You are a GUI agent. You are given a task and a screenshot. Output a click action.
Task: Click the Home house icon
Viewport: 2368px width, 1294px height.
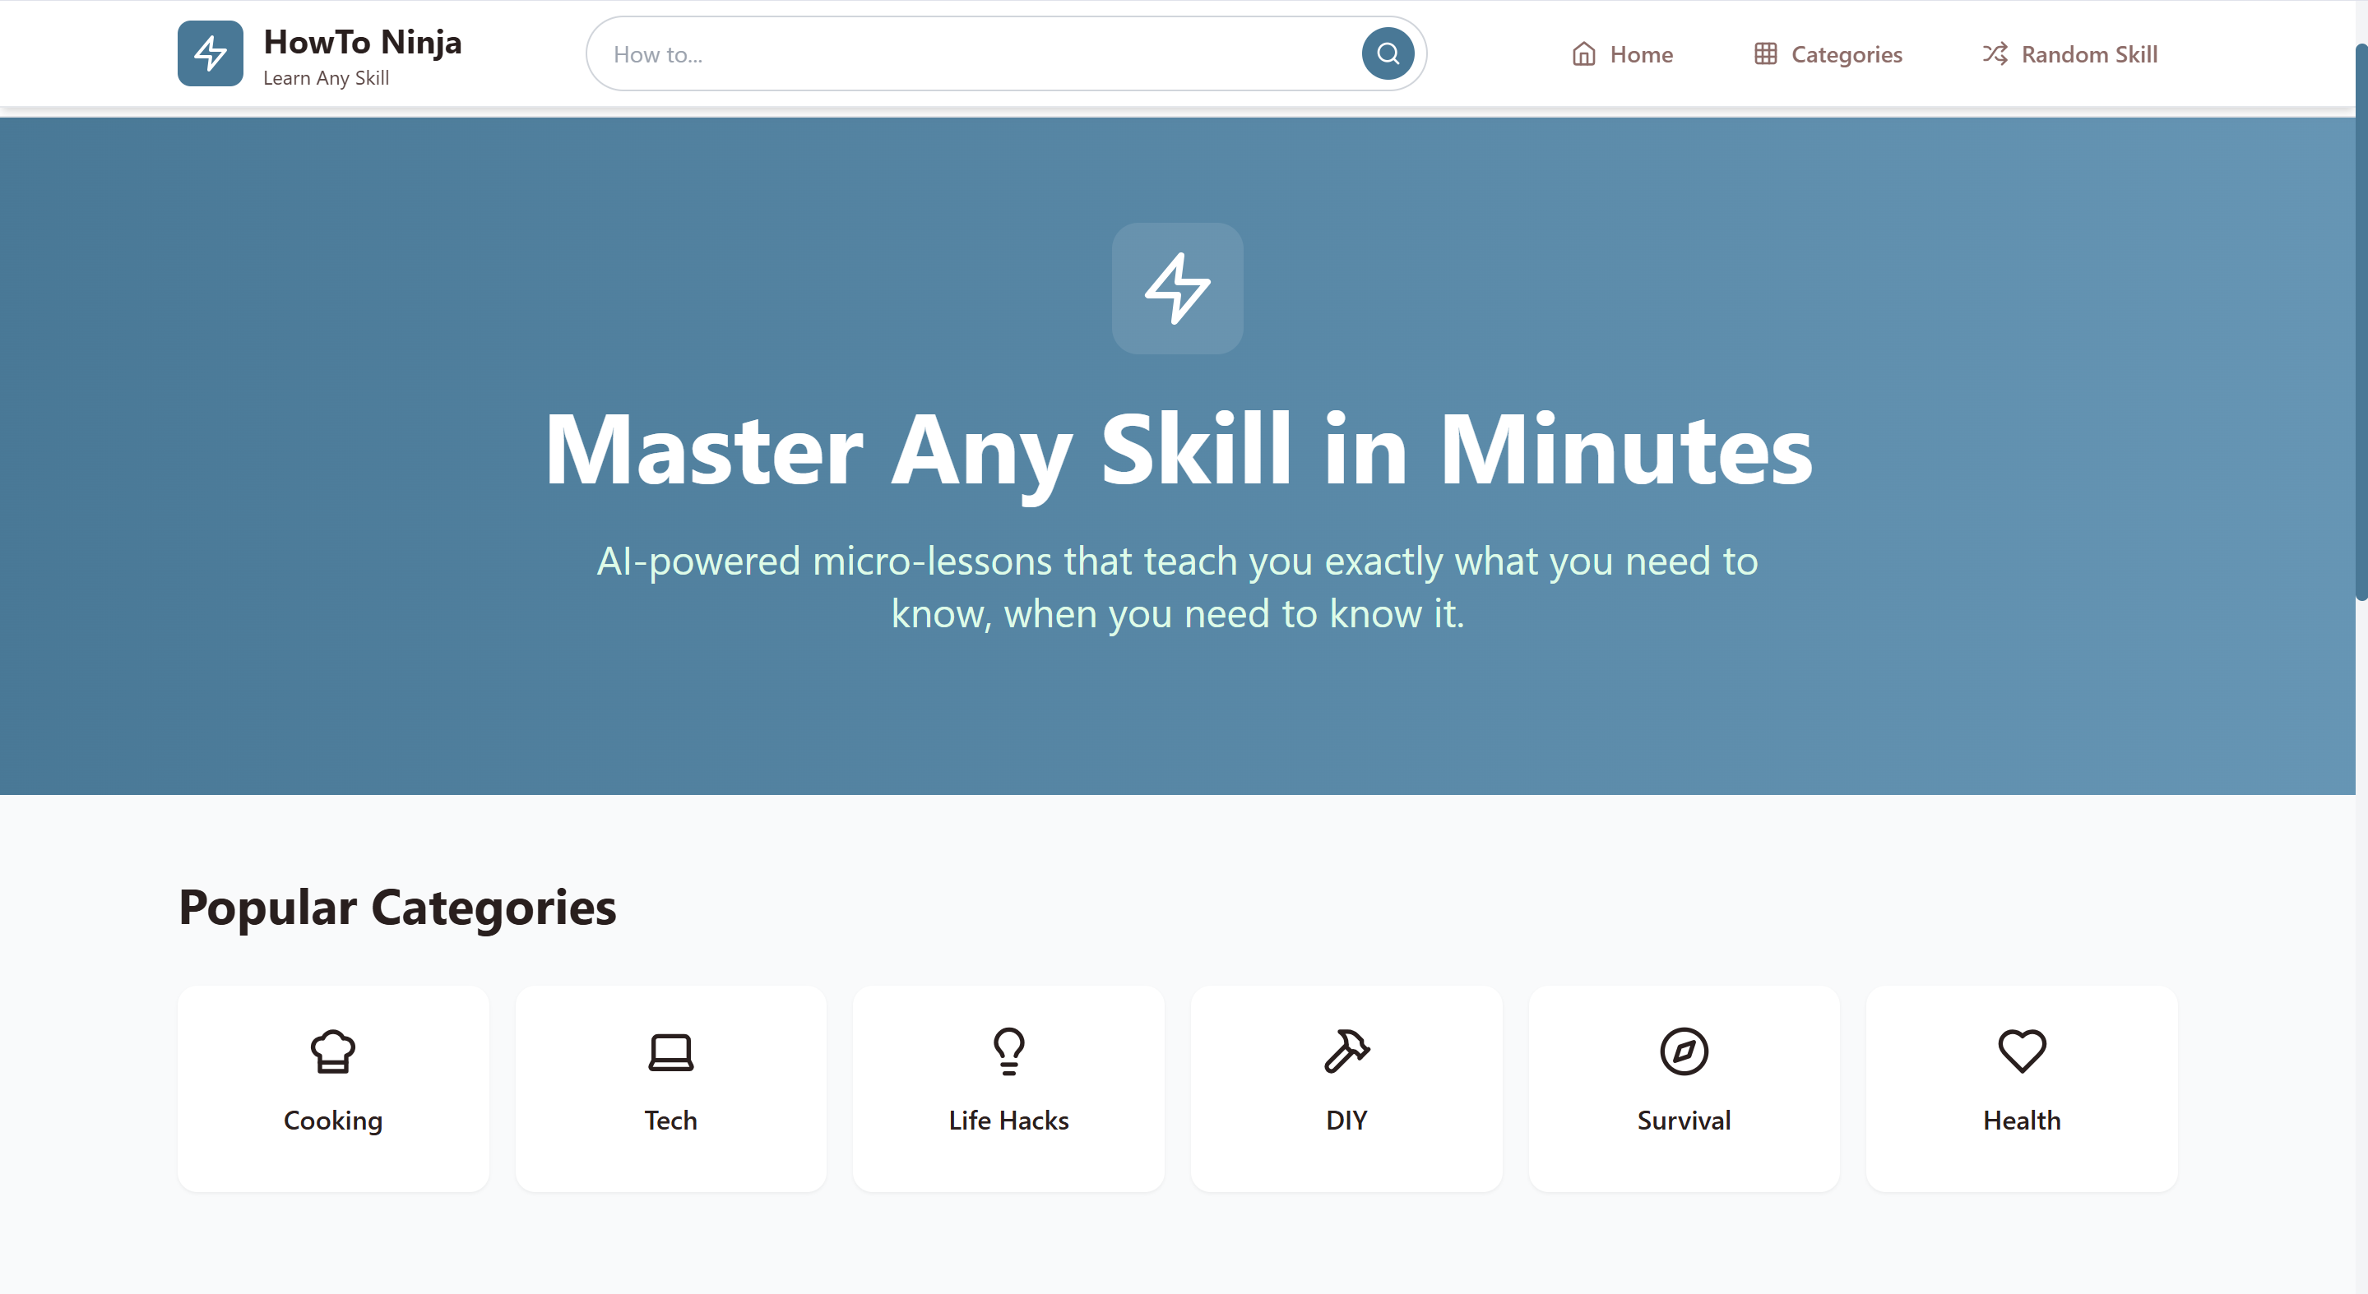1583,54
